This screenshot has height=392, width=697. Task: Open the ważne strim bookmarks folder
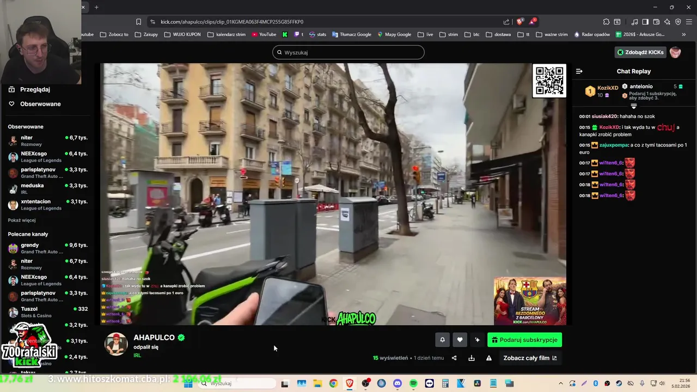pos(552,34)
